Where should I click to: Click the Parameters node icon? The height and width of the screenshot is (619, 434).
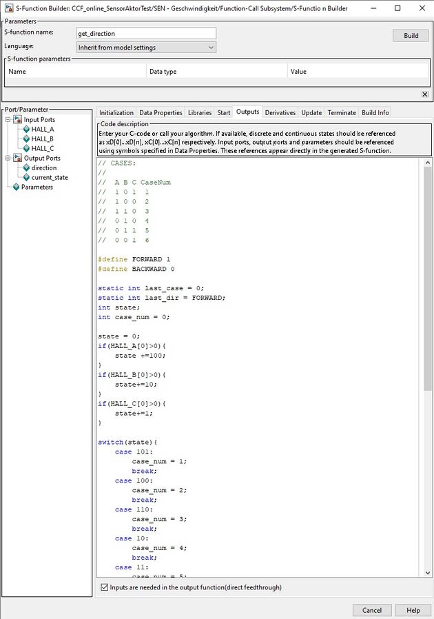[x=16, y=187]
